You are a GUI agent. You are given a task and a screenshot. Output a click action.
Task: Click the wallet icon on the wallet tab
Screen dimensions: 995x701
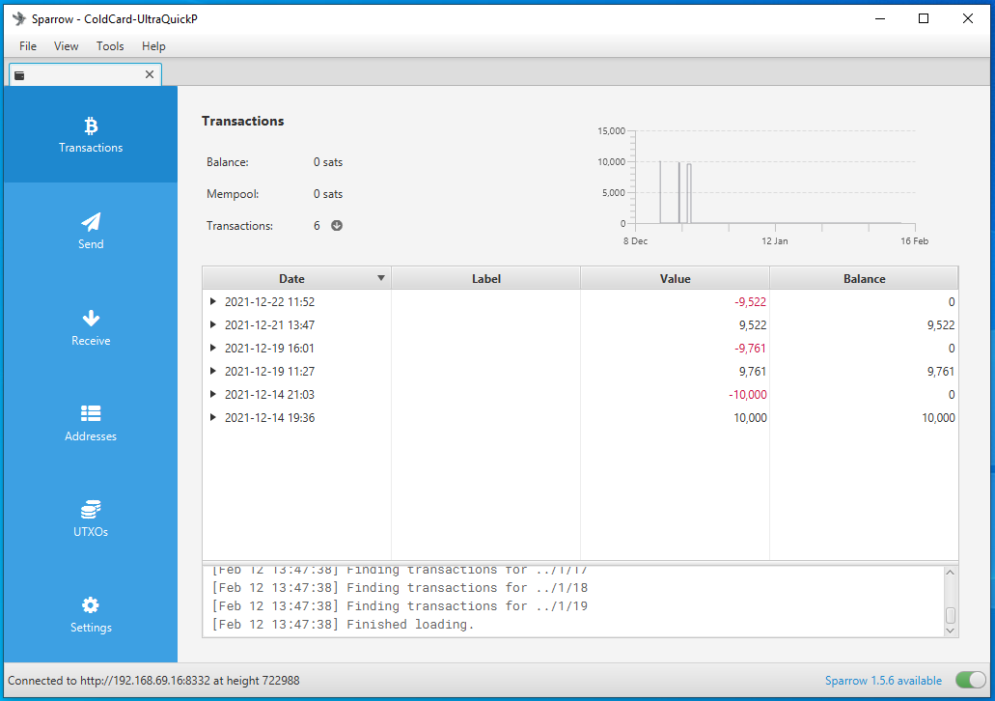[x=19, y=75]
